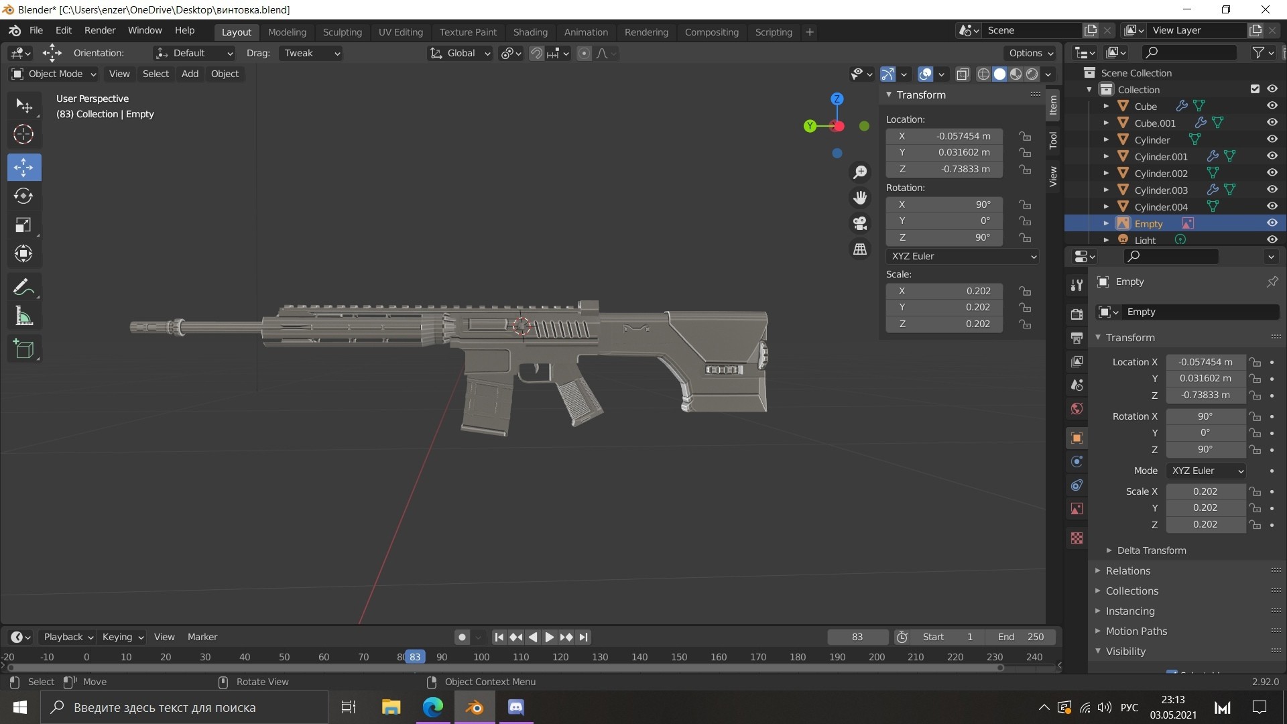This screenshot has height=724, width=1287.
Task: Select the Move tool
Action: pyautogui.click(x=23, y=167)
